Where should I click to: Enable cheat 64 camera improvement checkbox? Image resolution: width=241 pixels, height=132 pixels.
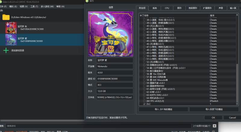click(x=144, y=98)
